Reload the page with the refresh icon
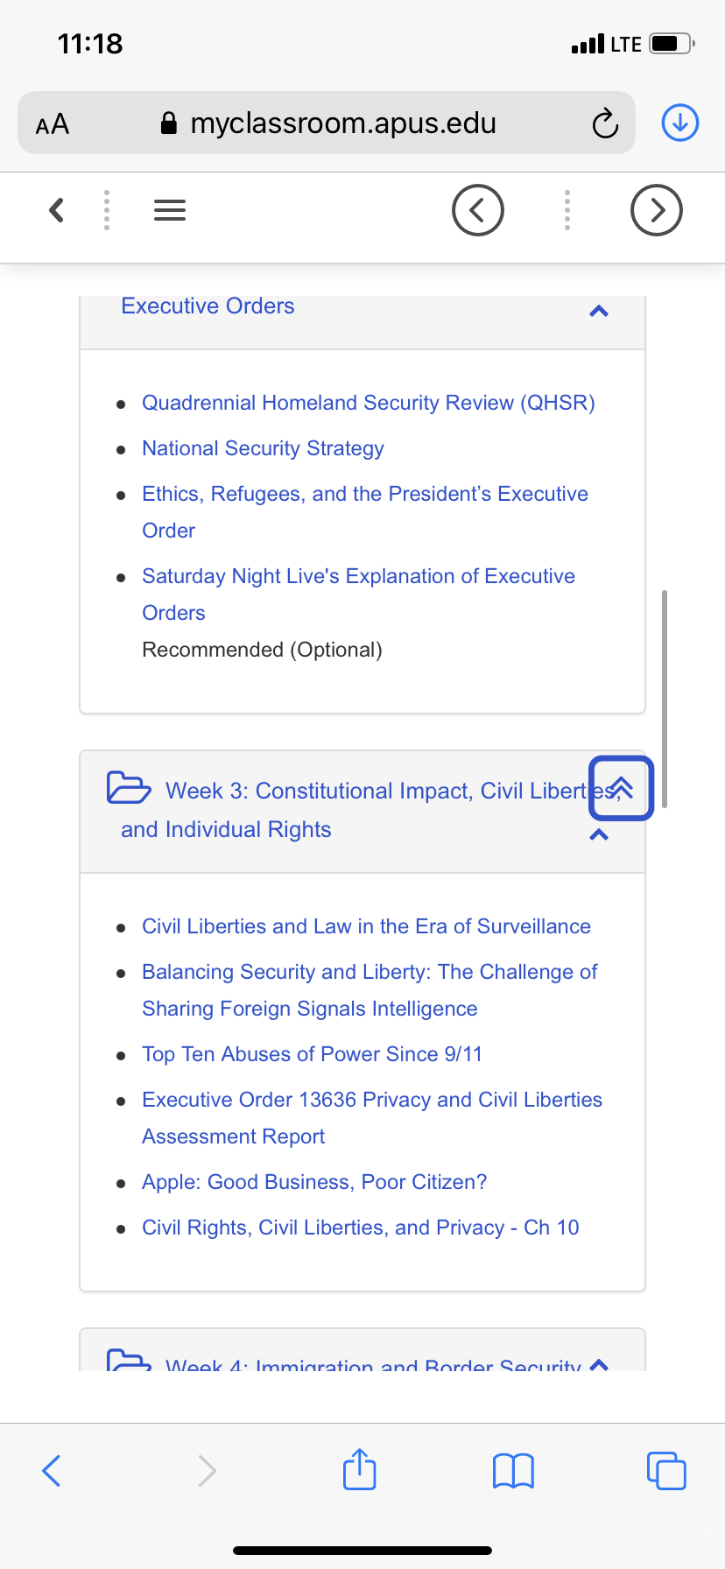The height and width of the screenshot is (1569, 725). 605,123
